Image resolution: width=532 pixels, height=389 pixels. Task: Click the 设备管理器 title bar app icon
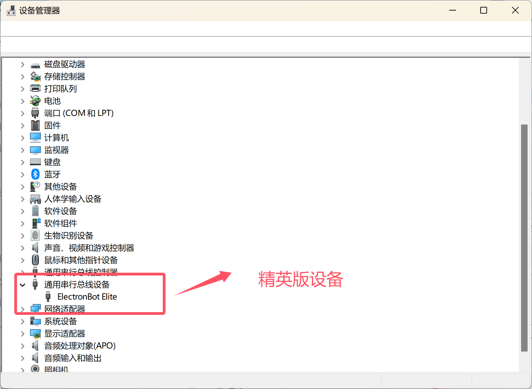pyautogui.click(x=11, y=11)
